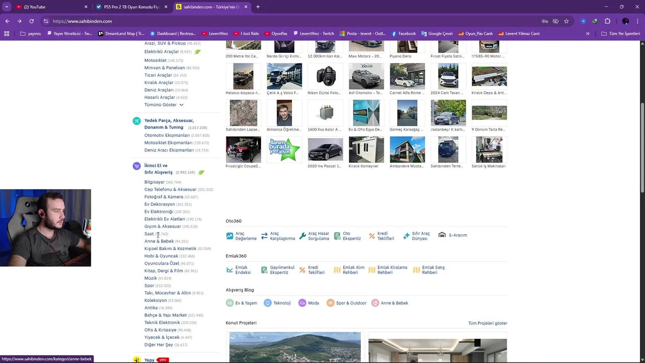Open the Emlak Kiralama Rehberi map icon
The image size is (645, 363).
point(372,270)
